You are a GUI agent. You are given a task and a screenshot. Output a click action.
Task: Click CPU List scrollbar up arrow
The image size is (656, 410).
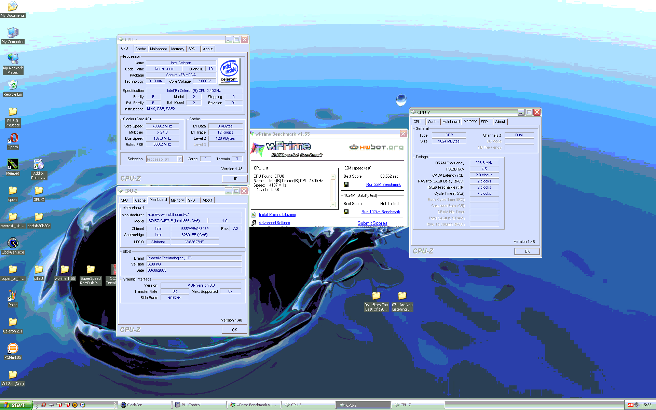tap(333, 177)
